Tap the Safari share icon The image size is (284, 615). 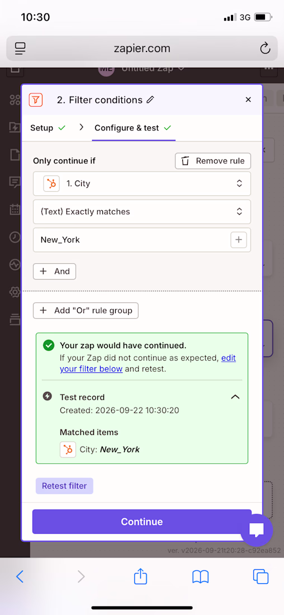click(x=140, y=576)
